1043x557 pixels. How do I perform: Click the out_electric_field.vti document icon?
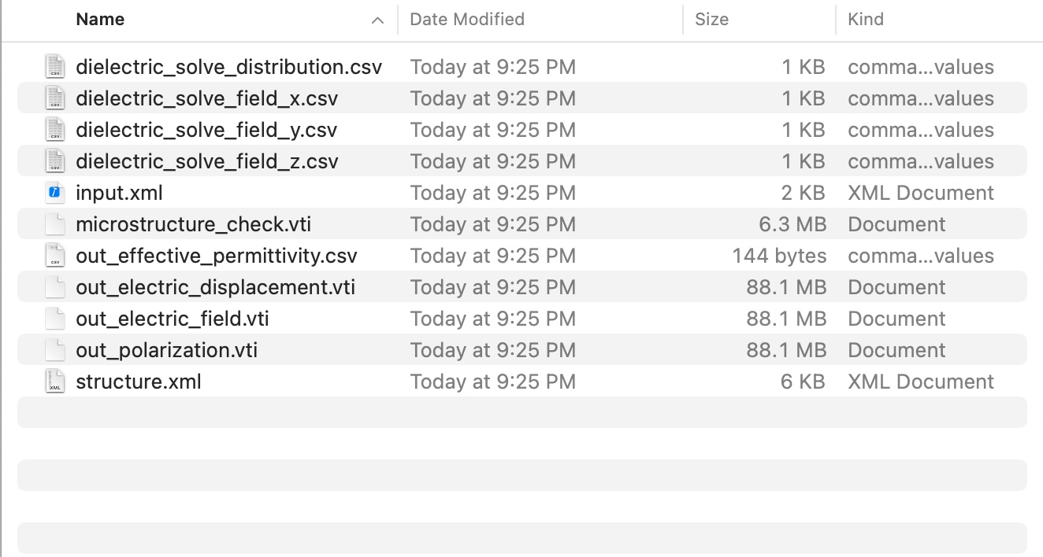pos(54,319)
